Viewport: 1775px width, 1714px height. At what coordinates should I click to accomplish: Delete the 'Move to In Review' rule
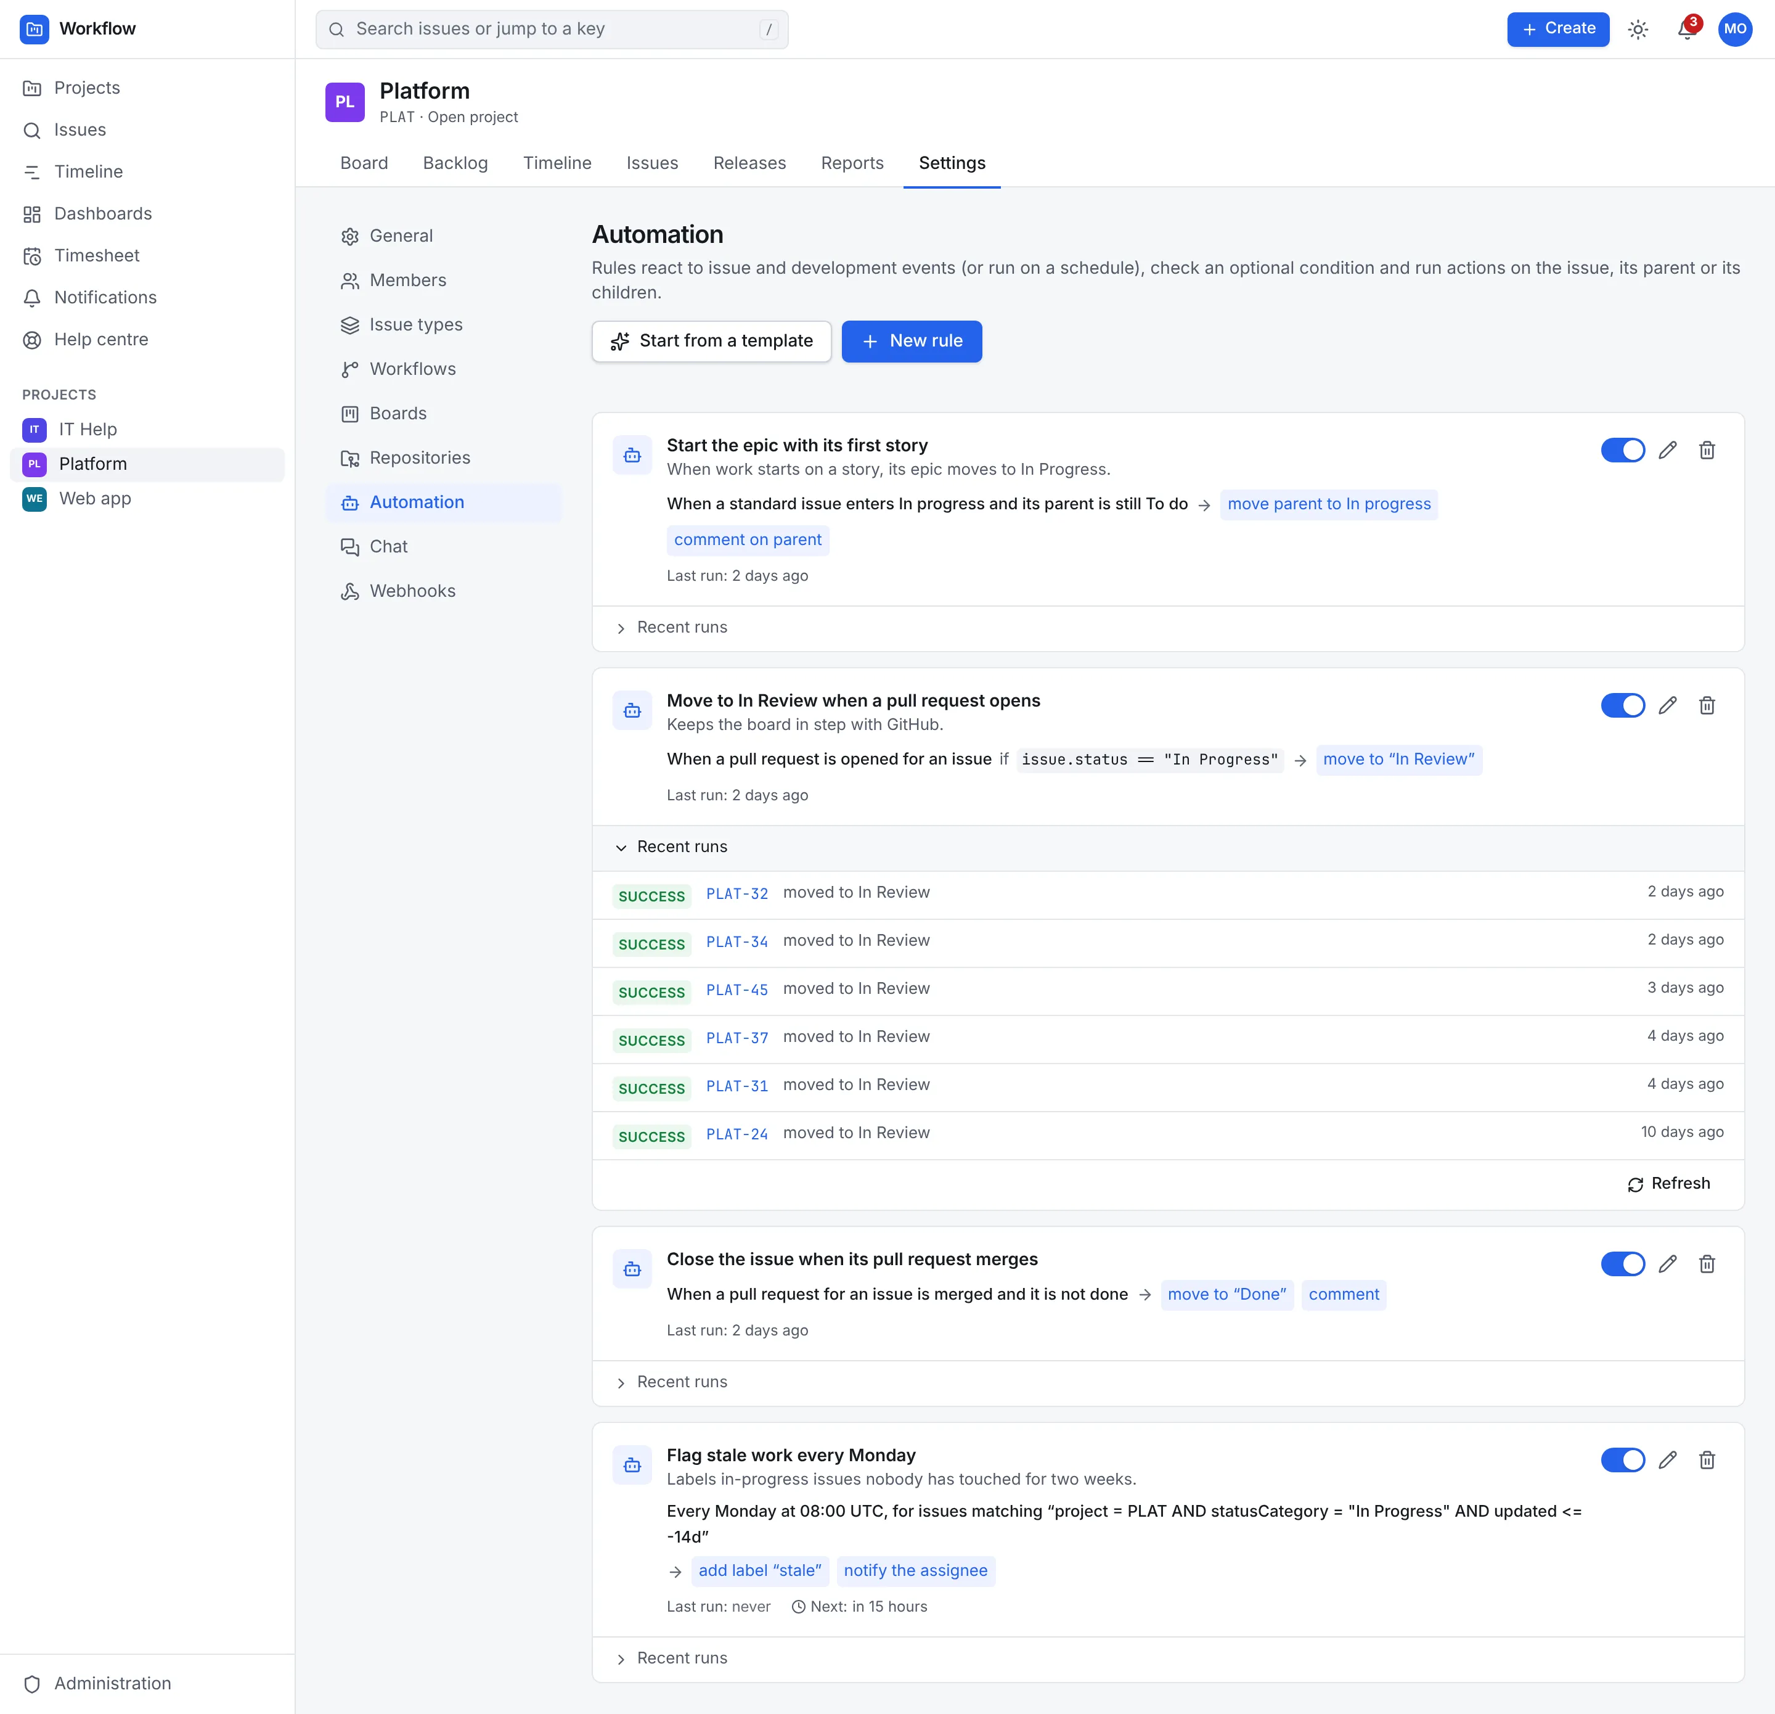1706,706
